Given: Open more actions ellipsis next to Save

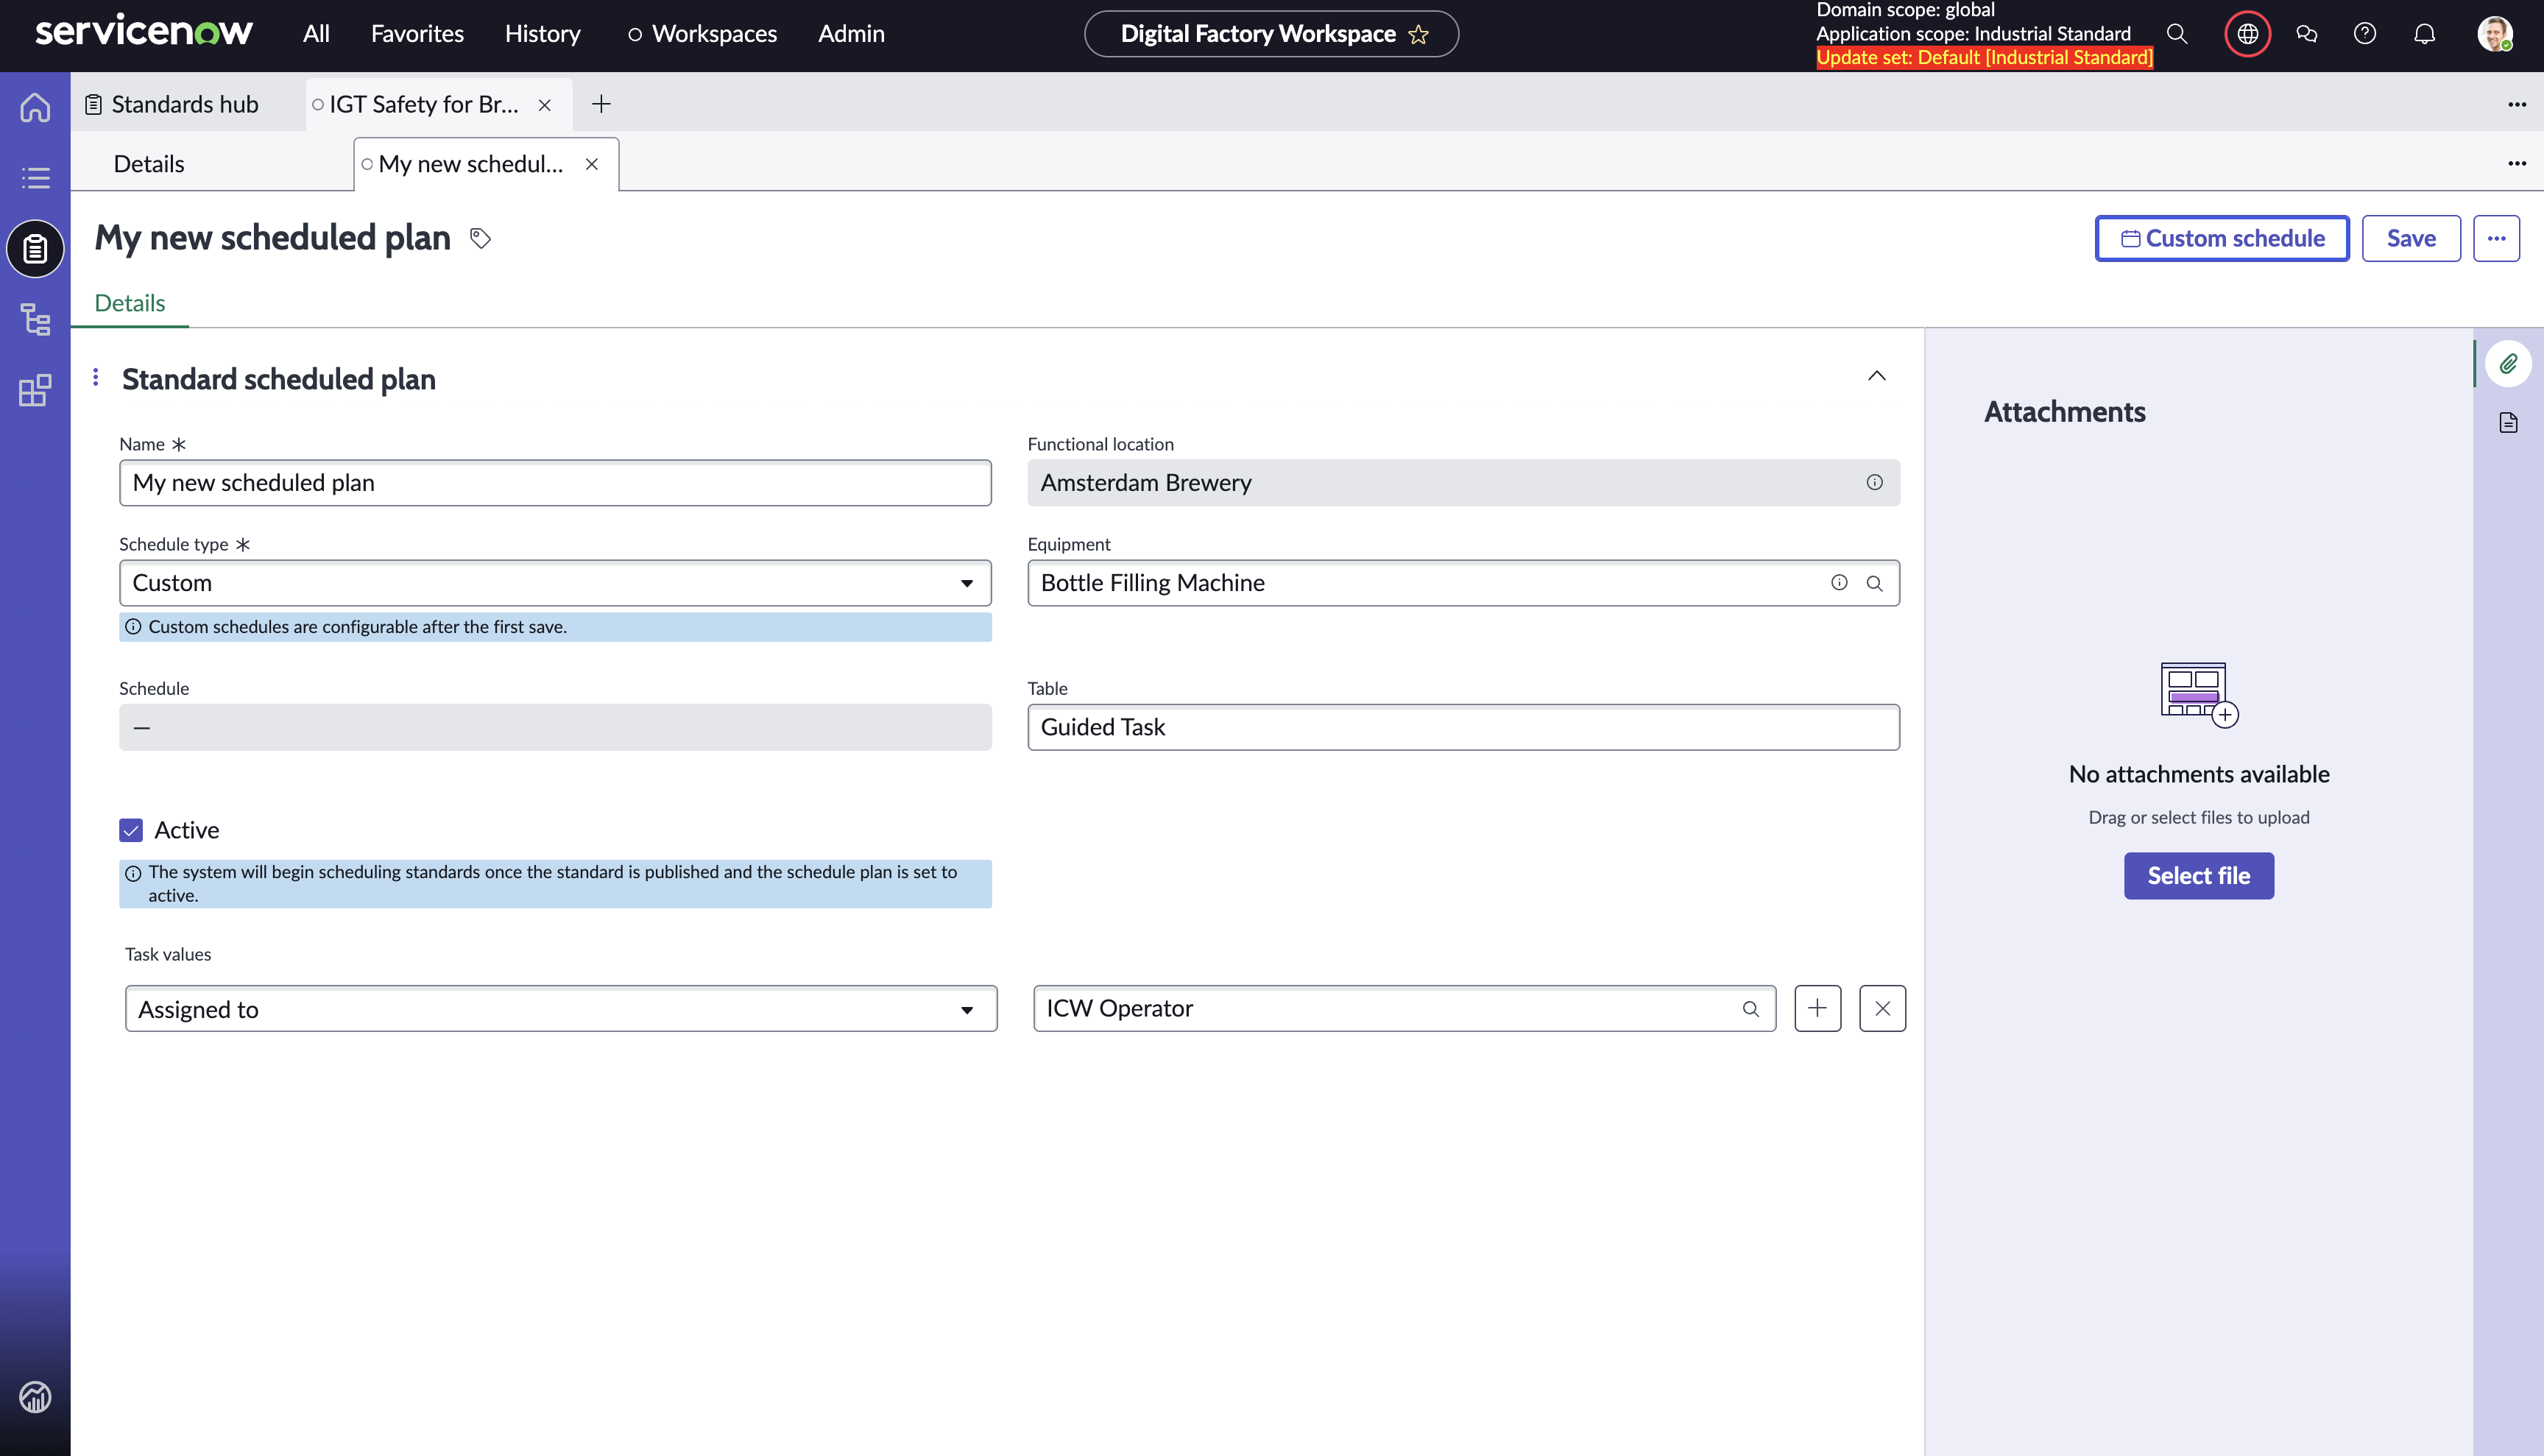Looking at the screenshot, I should pos(2496,238).
